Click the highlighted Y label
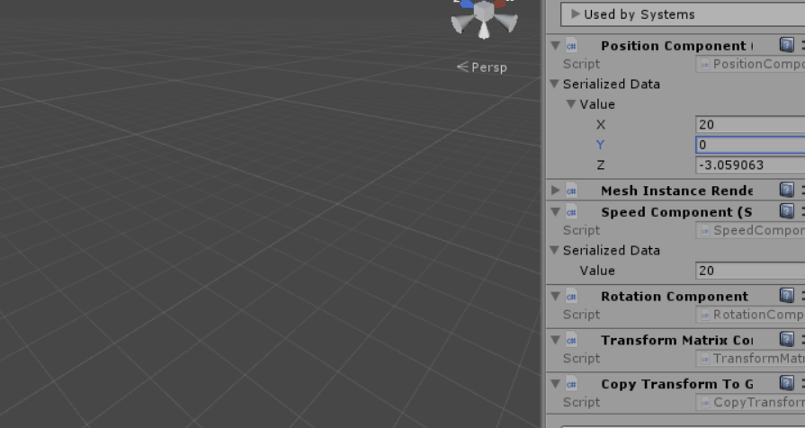Viewport: 805px width, 428px height. click(600, 145)
